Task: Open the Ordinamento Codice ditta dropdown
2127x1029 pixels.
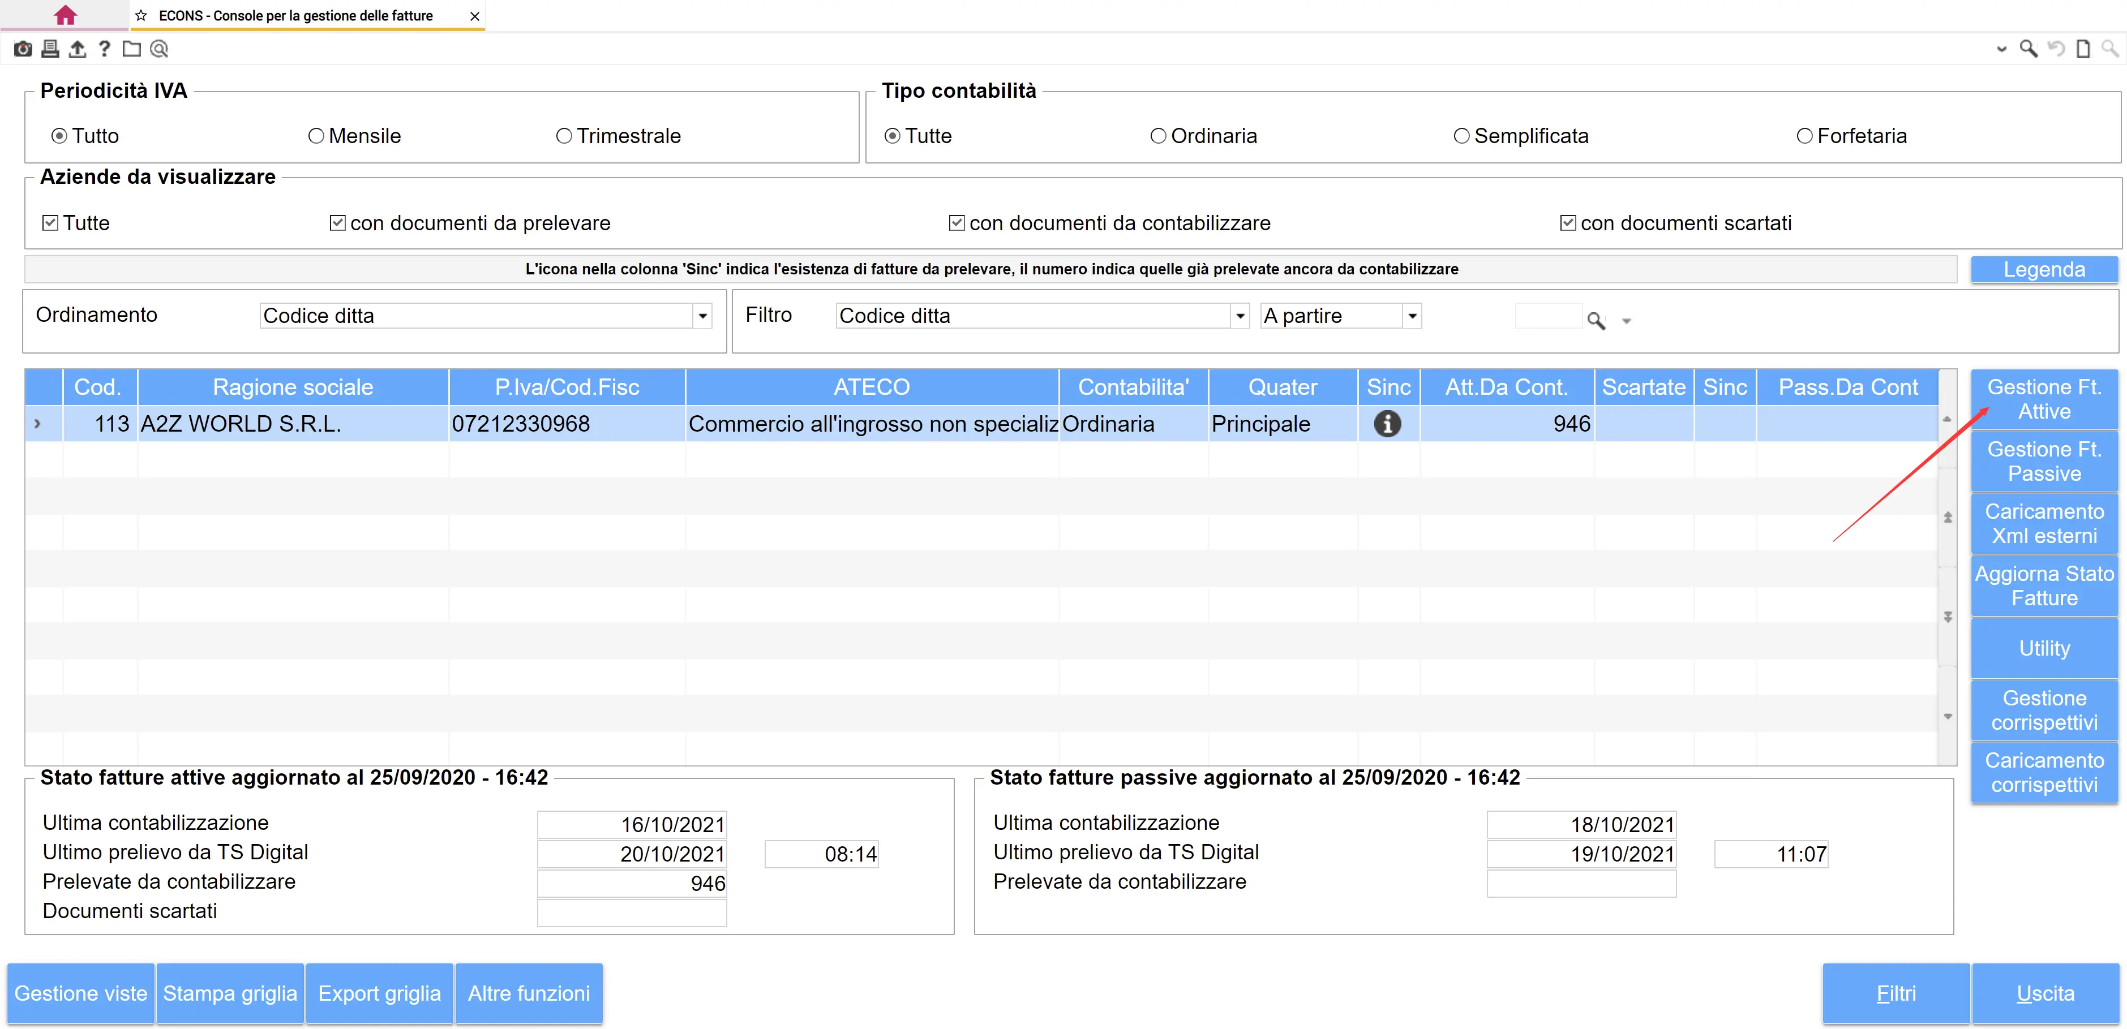Action: click(702, 316)
